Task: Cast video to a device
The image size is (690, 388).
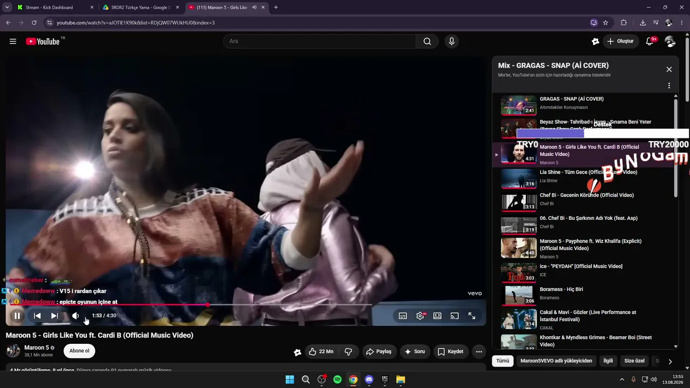Action: click(x=454, y=316)
